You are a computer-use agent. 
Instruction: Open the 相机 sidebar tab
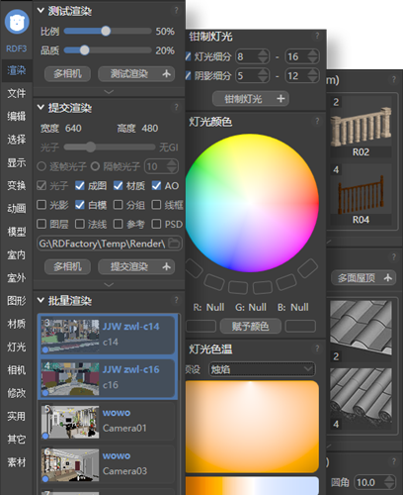tap(17, 370)
